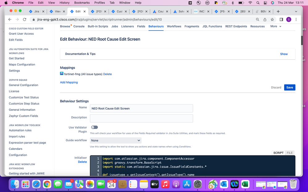Bookmark this page with the star icon
This screenshot has width=308, height=192.
(x=272, y=19)
